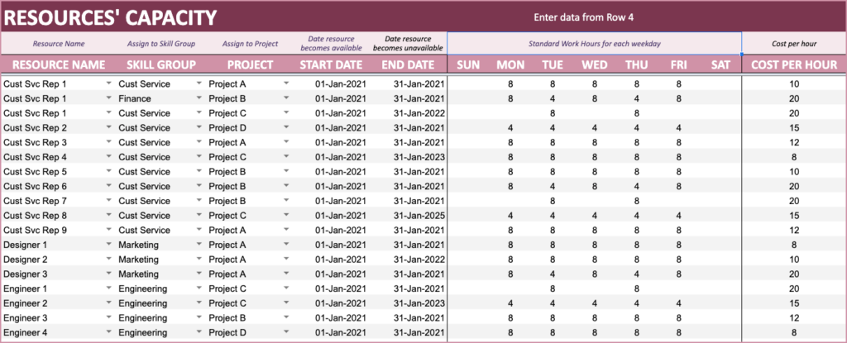The image size is (847, 343).
Task: Select end date cell in Designer 2 row
Action: (x=408, y=259)
